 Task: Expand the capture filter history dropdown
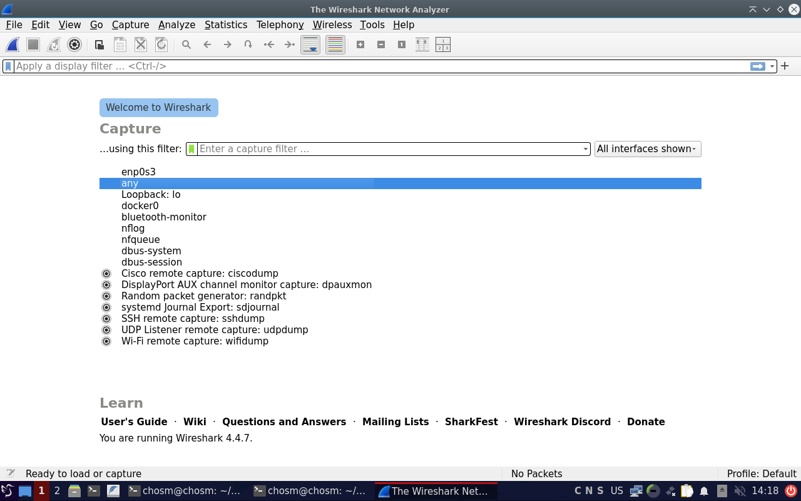(584, 148)
